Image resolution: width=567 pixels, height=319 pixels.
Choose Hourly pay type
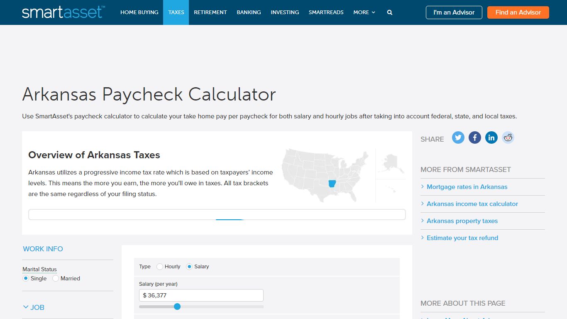[160, 267]
